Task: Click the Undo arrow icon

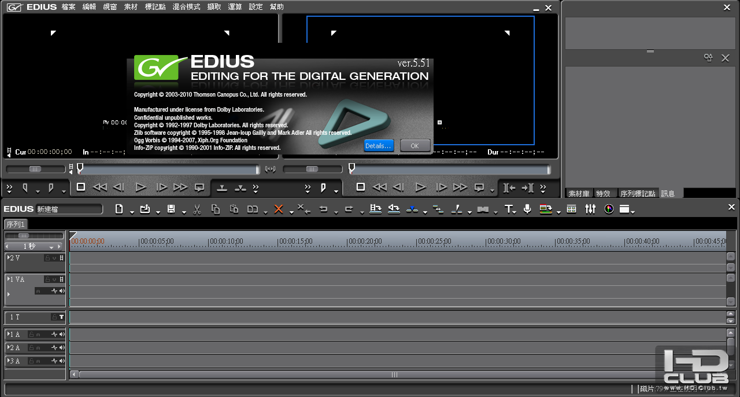Action: [x=324, y=209]
